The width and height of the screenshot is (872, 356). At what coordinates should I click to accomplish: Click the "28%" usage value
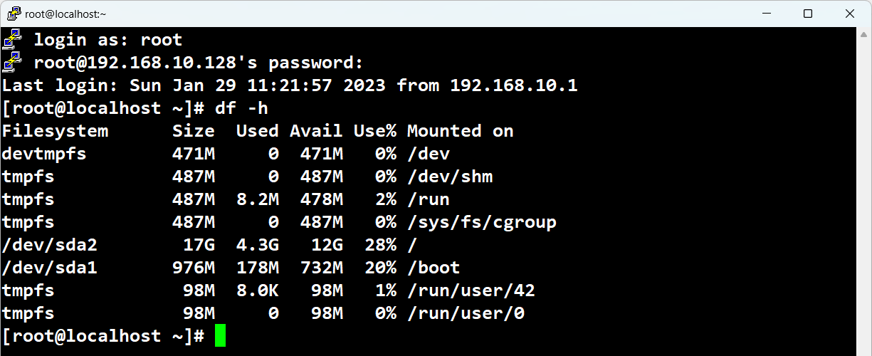coord(380,245)
